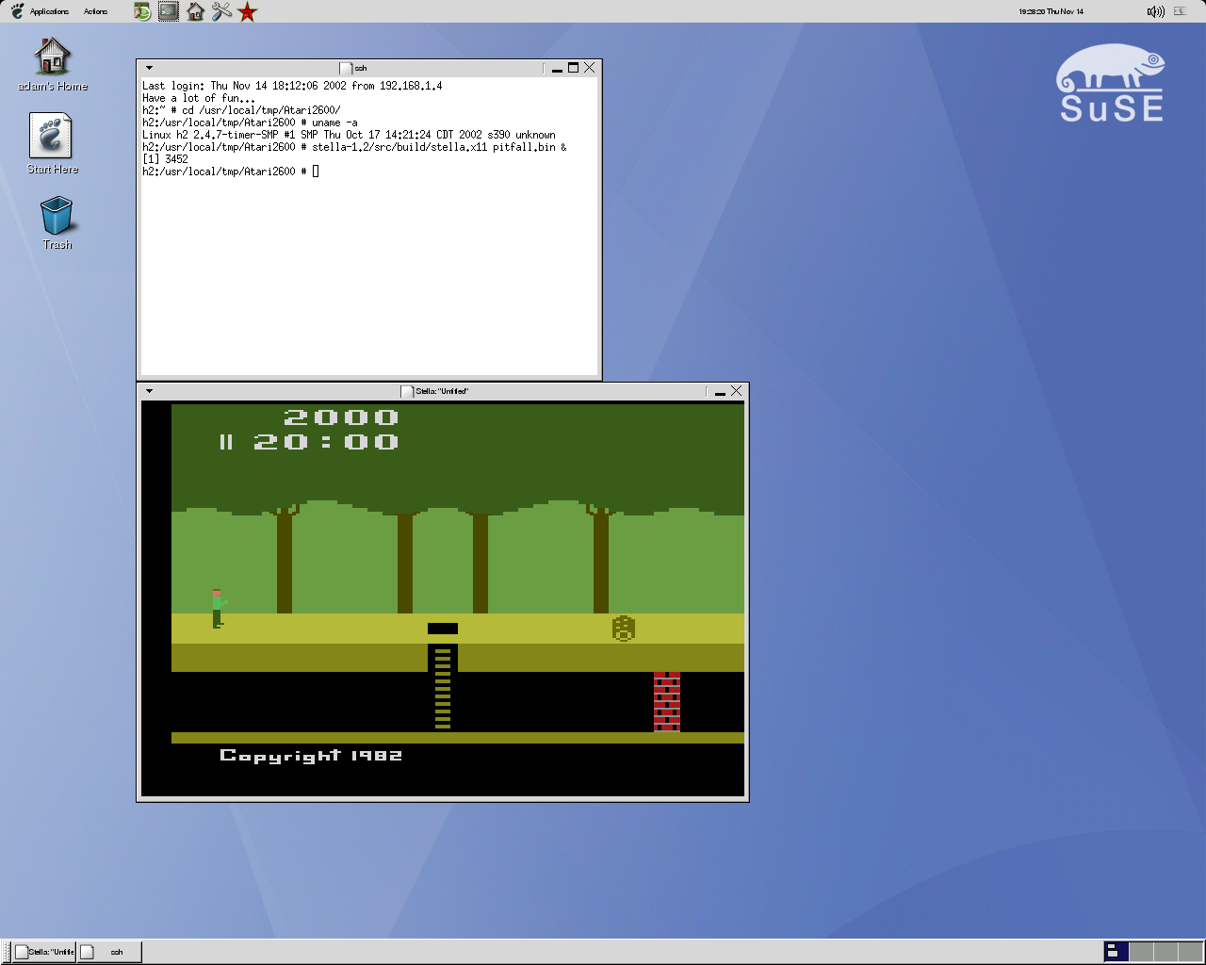This screenshot has height=965, width=1206.
Task: Click the underground ladder in Pitfall
Action: pos(443,688)
